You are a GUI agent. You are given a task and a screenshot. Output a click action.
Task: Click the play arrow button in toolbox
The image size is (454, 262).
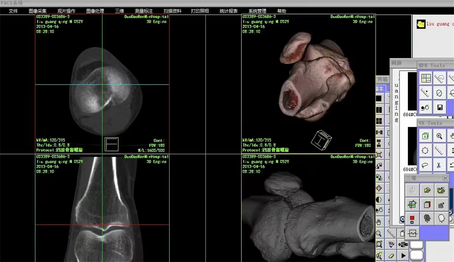403,256
